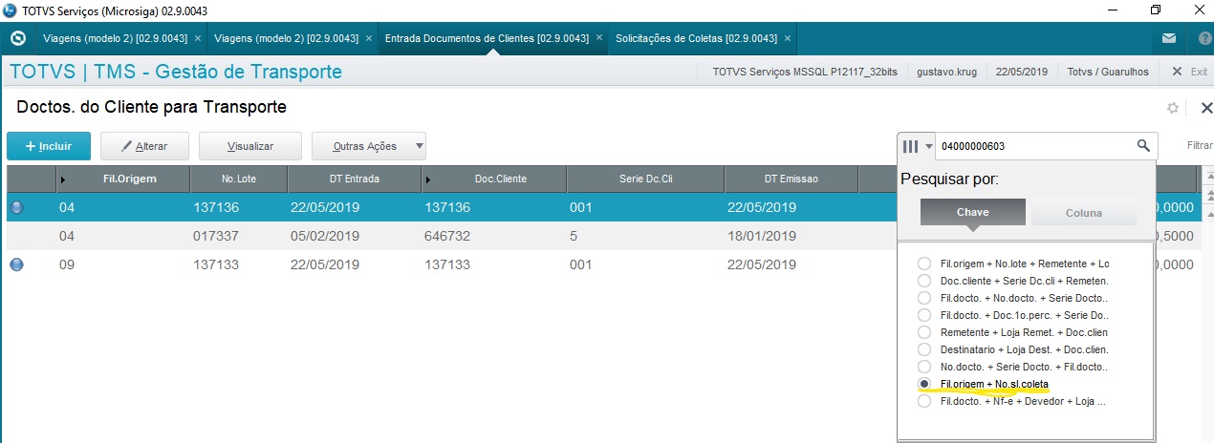Screen dimensions: 1214x443
Task: Sort by DT Entrada column header
Action: 353,179
